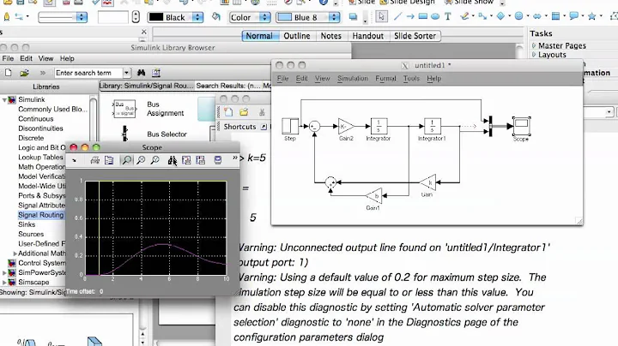This screenshot has height=346, width=618.
Task: Click the binoculars search icon in Library Browser
Action: pyautogui.click(x=141, y=73)
